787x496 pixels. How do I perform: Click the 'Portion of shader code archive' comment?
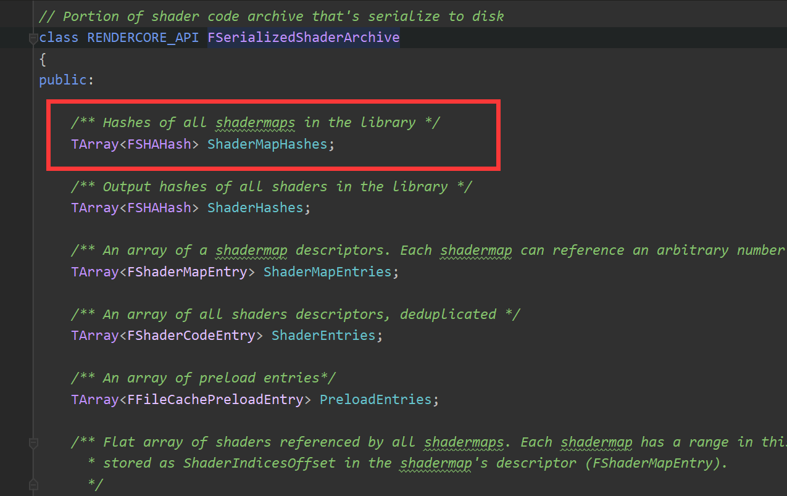[272, 16]
